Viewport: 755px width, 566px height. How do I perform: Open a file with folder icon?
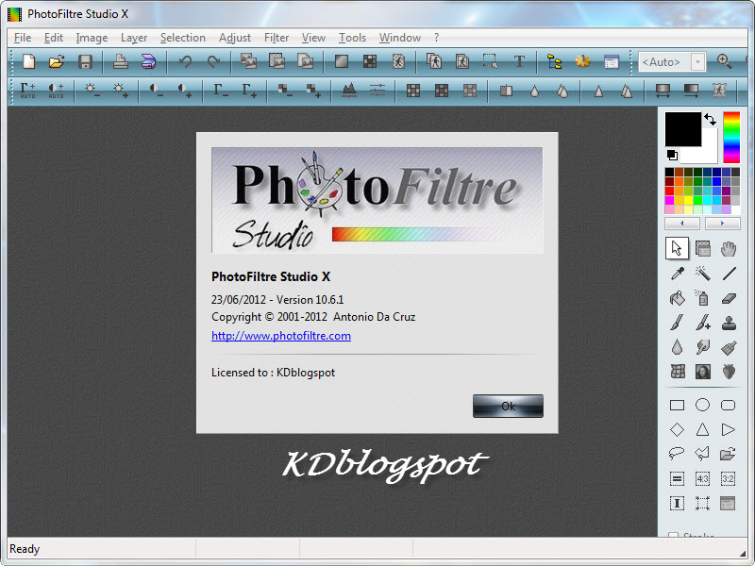57,61
